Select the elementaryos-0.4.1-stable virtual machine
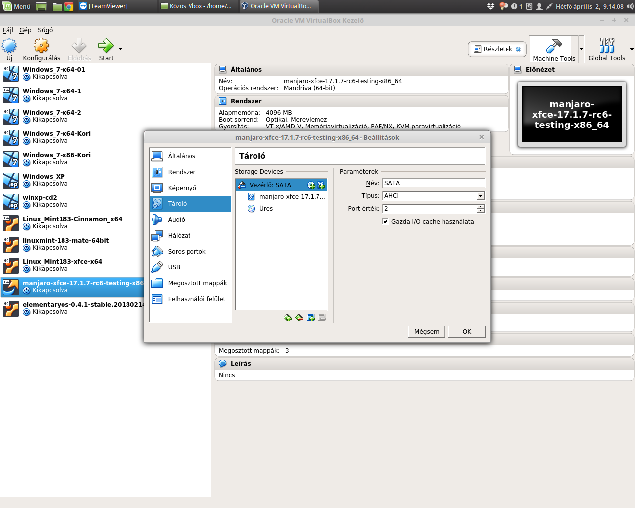The image size is (635, 508). point(72,308)
